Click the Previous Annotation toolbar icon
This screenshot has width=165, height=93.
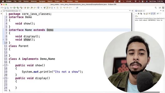coord(61,8)
